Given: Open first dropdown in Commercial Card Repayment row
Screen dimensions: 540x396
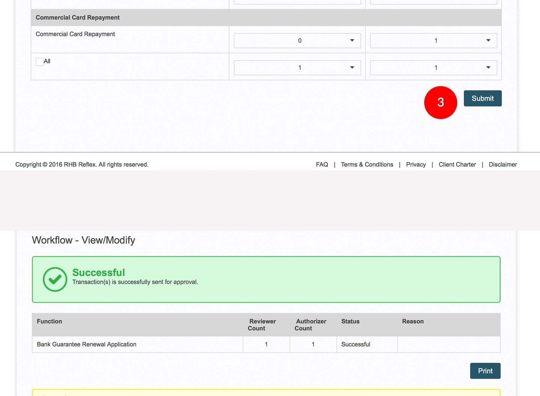Looking at the screenshot, I should (297, 40).
